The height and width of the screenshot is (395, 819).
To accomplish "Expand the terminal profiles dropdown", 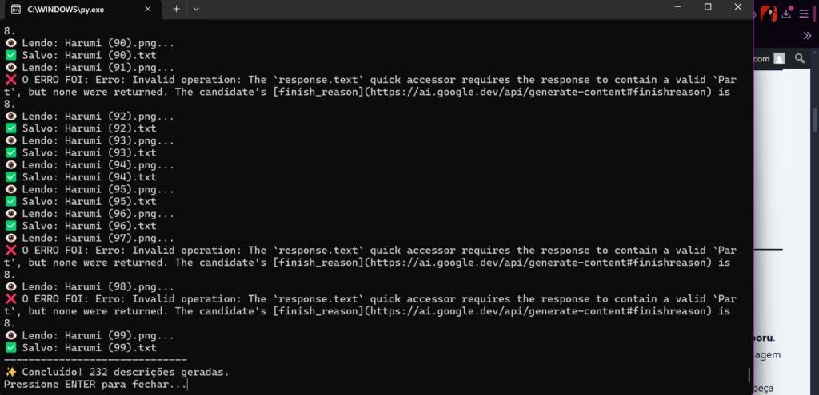I will point(196,8).
